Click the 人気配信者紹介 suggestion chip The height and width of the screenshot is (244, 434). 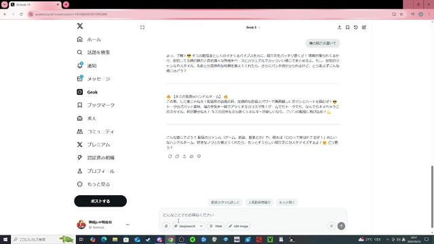pyautogui.click(x=259, y=203)
